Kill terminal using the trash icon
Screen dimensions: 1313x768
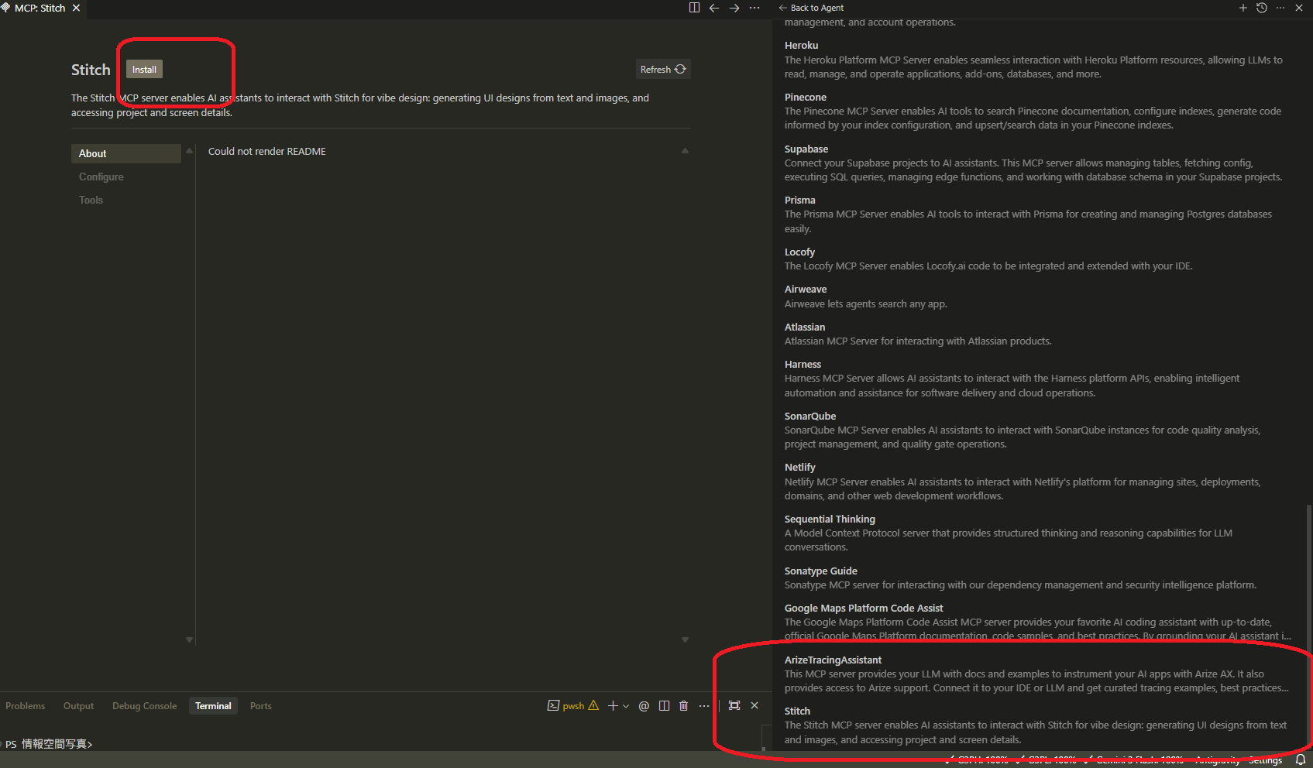683,706
